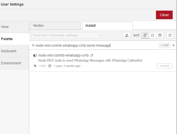The height and width of the screenshot is (134, 177).
Task: Sort results by most recent date
Action: pos(160,35)
